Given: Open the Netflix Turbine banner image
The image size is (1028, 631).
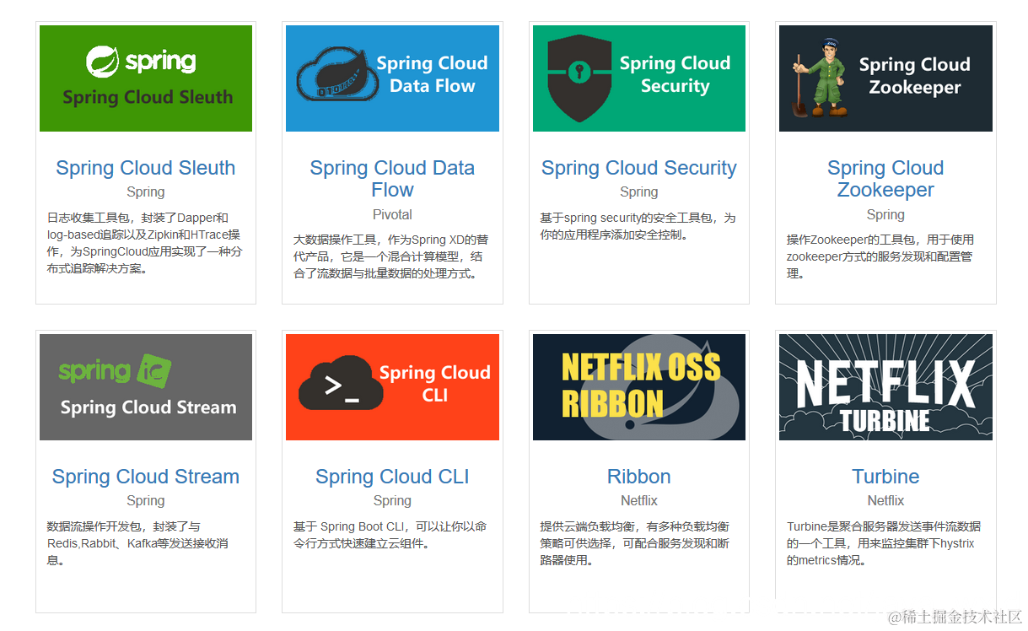Looking at the screenshot, I should 885,387.
